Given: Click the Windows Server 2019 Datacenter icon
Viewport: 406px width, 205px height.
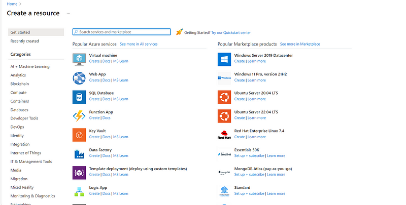Looking at the screenshot, I should click(224, 59).
